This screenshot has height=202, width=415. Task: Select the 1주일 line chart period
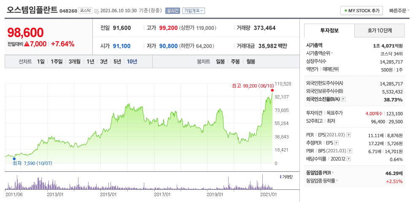57,61
